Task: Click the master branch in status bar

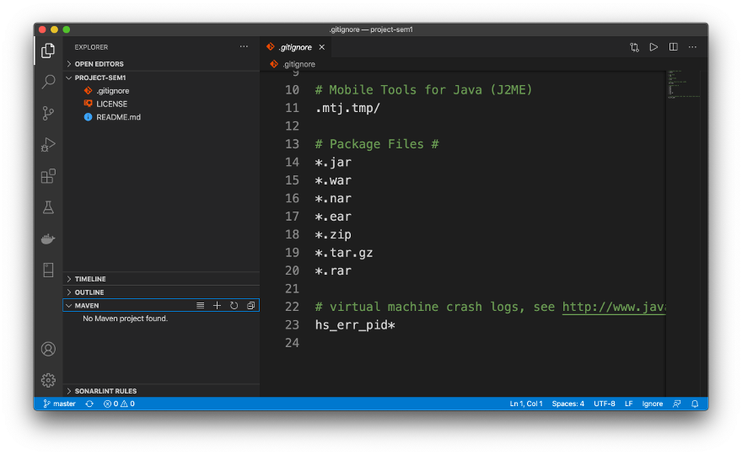Action: click(59, 404)
